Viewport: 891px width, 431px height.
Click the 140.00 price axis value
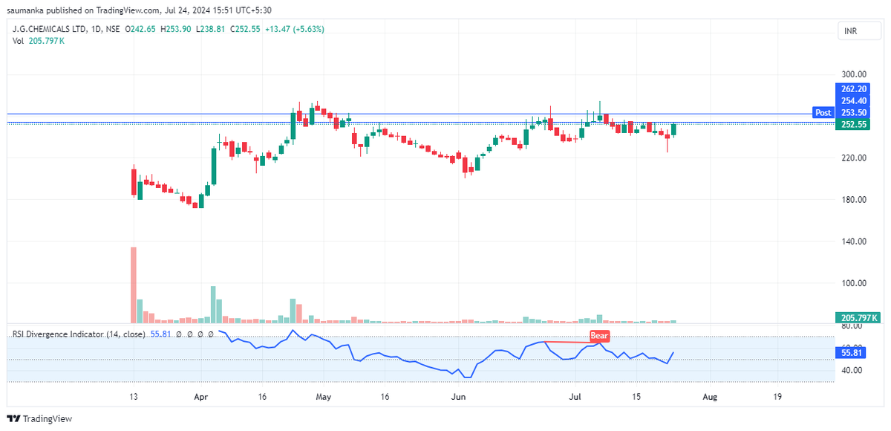tap(855, 241)
